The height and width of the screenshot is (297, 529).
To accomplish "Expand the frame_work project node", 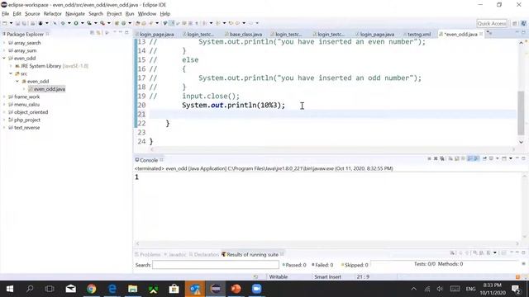I will pyautogui.click(x=4, y=97).
